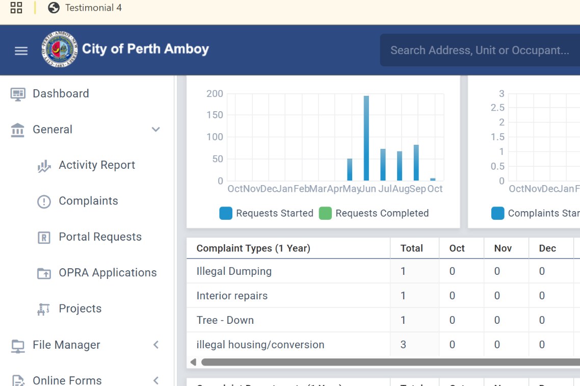Click the Projects crane icon

tap(43, 309)
